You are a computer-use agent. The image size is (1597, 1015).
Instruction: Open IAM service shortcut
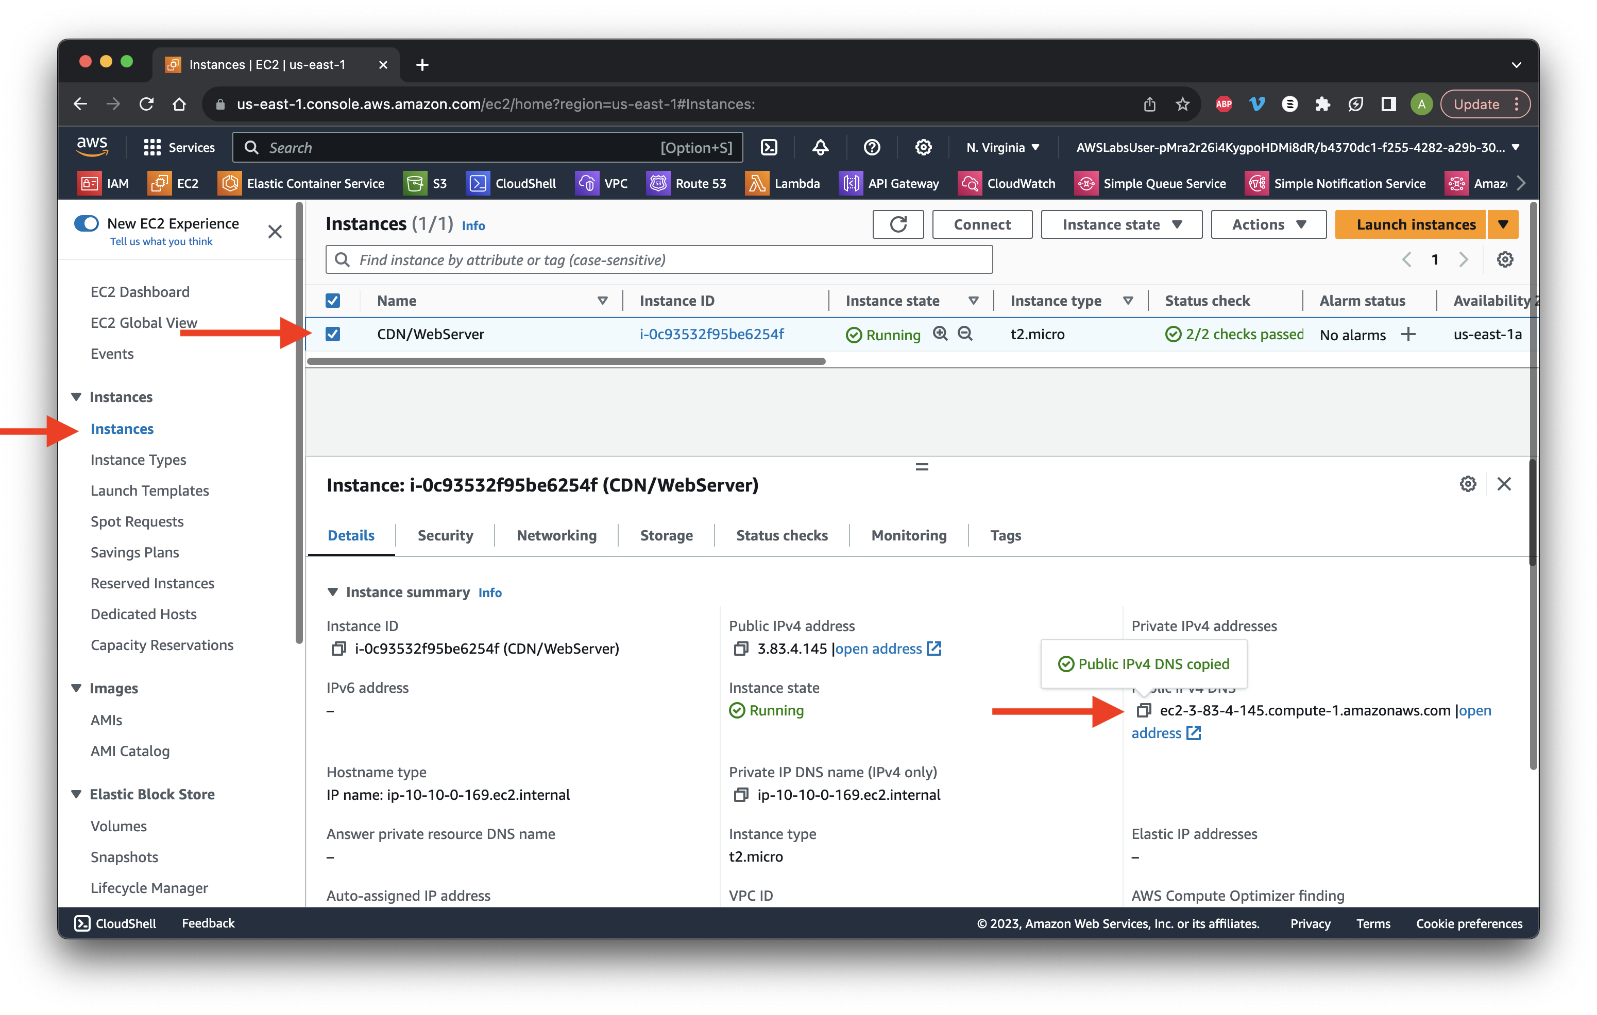click(104, 184)
